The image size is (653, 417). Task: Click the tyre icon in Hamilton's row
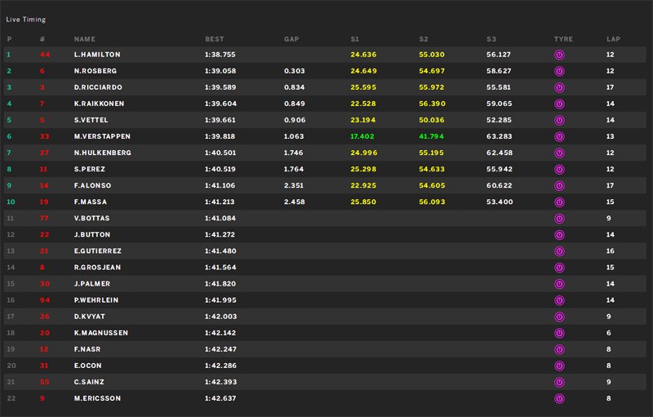click(560, 55)
